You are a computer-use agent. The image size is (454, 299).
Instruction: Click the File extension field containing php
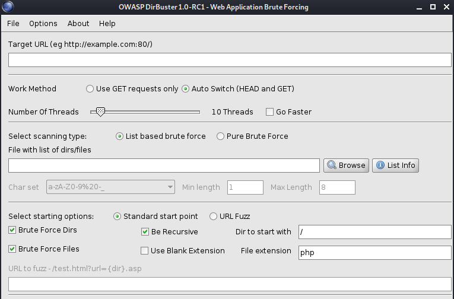[x=375, y=253]
